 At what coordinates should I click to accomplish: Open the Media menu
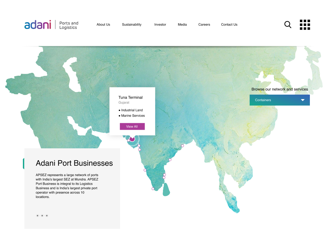182,24
